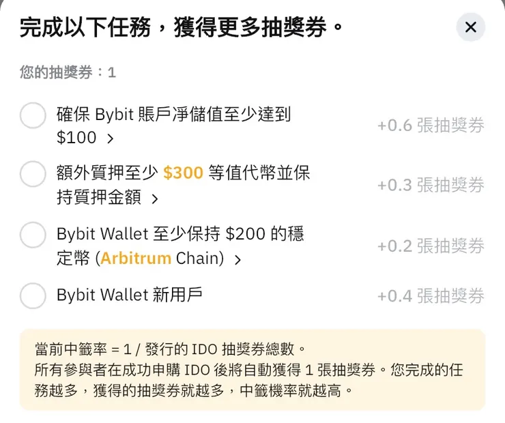Expand the chevron after Arbitrum Chain)
Screen dimensions: 505x423
[x=237, y=260]
